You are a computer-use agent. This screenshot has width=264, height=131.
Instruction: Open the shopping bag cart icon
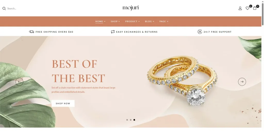pos(255,8)
